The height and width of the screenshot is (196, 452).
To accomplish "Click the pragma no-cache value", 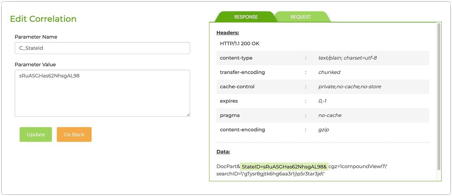I will coord(330,115).
